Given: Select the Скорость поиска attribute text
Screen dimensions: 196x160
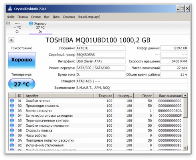Looking at the screenshot, I should click(x=39, y=130).
